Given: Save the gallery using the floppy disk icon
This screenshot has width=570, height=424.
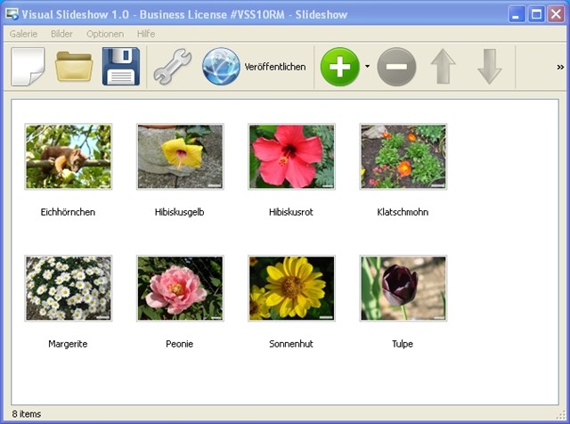Looking at the screenshot, I should [121, 67].
